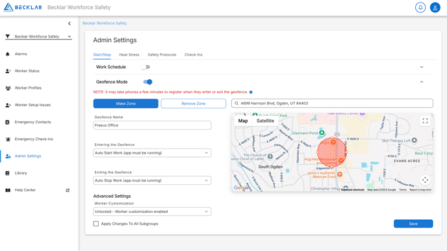Open the Becklar Workforce Safety breadcrumb link
The width and height of the screenshot is (447, 251).
pos(105,23)
